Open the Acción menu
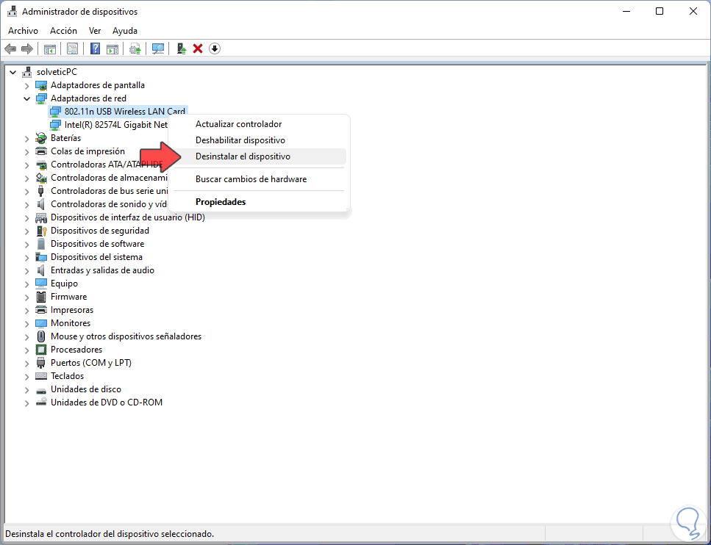This screenshot has height=545, width=711. click(x=63, y=31)
